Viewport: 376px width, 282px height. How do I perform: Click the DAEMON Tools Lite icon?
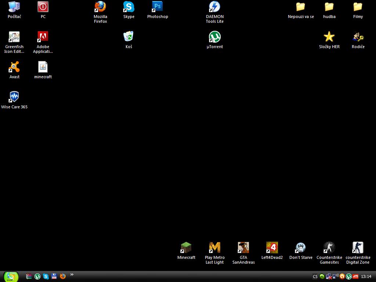(215, 7)
